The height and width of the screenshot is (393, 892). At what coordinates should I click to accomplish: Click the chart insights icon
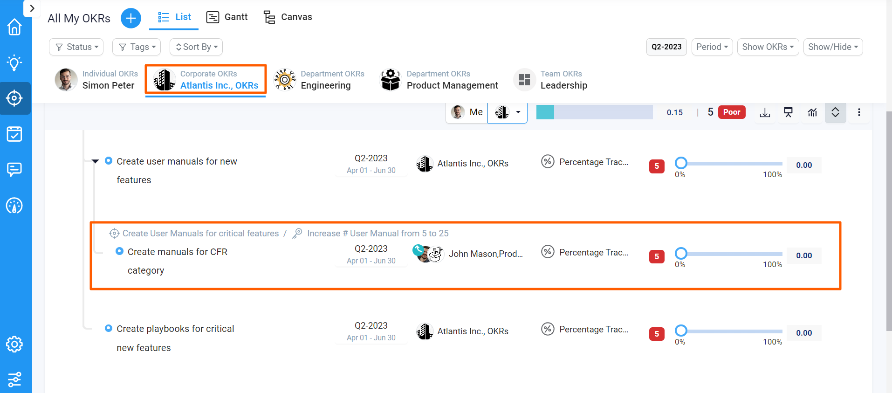[x=812, y=112]
